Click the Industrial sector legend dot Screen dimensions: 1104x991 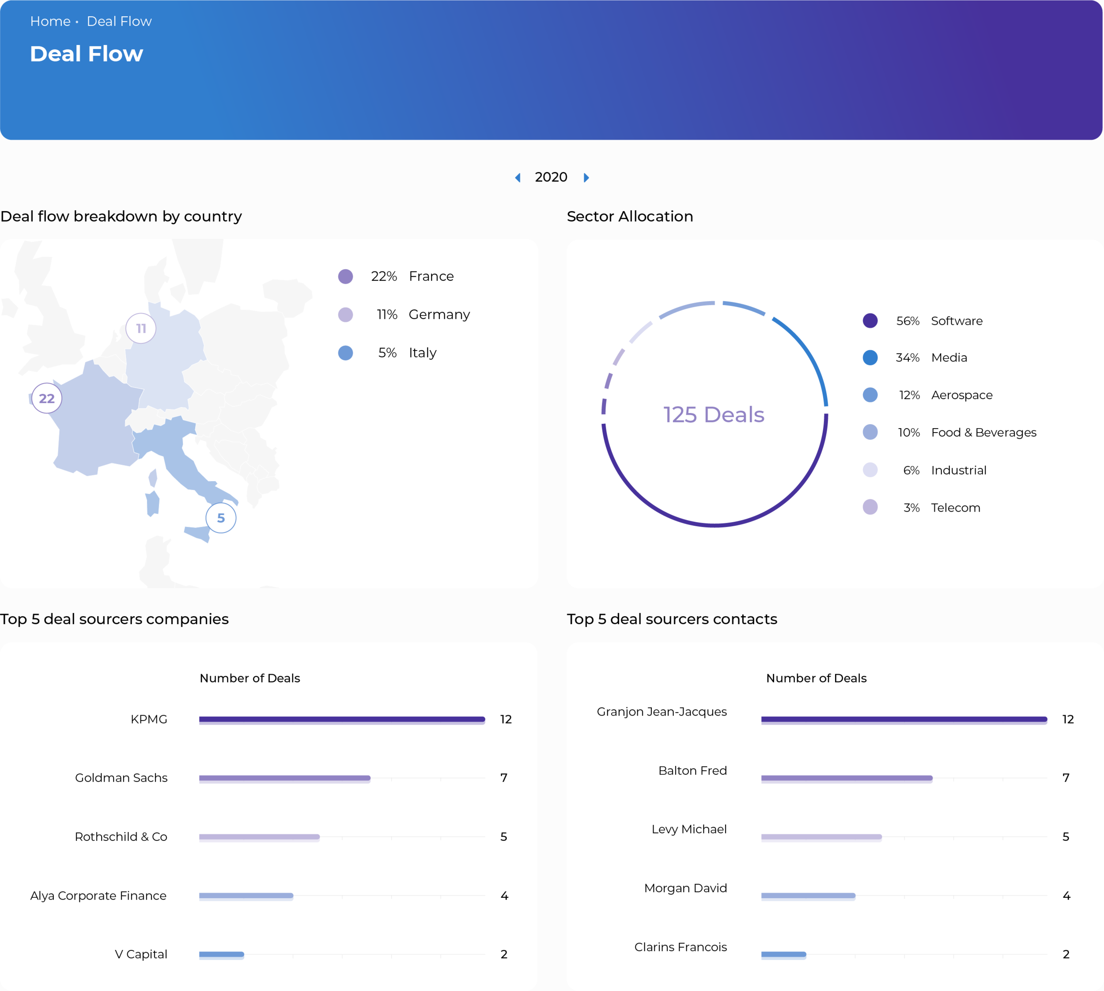click(x=870, y=470)
